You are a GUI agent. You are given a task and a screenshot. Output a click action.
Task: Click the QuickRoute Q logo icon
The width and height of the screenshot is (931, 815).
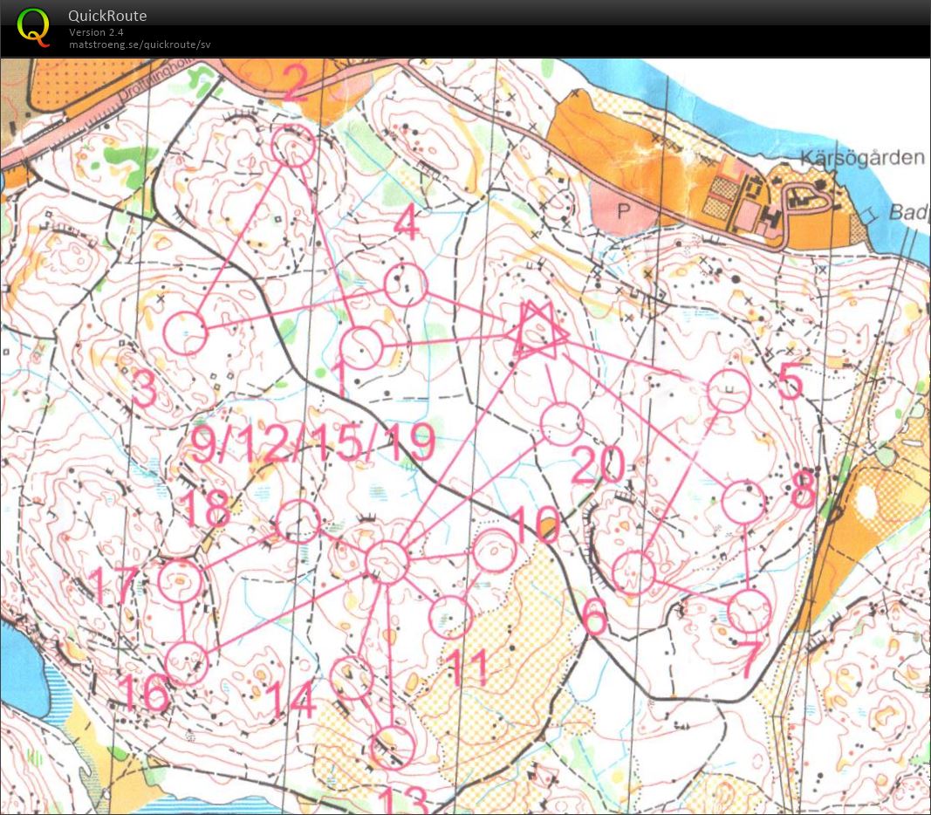[x=34, y=26]
